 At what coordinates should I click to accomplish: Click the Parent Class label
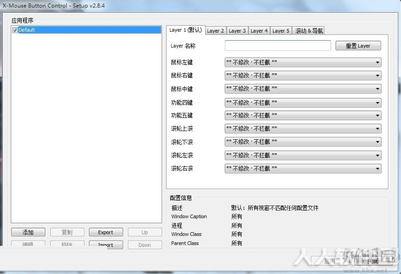[x=185, y=243]
